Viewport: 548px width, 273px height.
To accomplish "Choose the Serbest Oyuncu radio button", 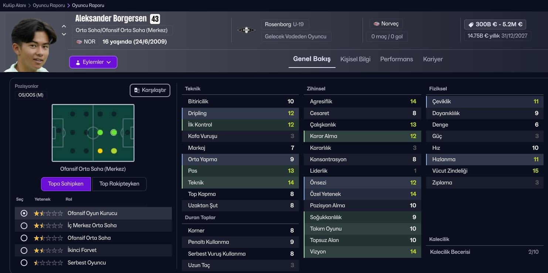I will (24, 263).
